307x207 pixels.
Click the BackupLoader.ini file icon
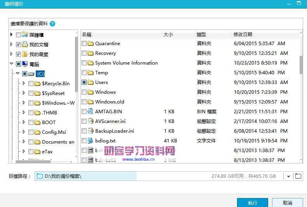tap(91, 131)
